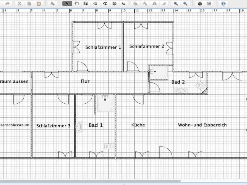Select the Create dimensions tool
The height and width of the screenshot is (185, 247).
[114, 3]
